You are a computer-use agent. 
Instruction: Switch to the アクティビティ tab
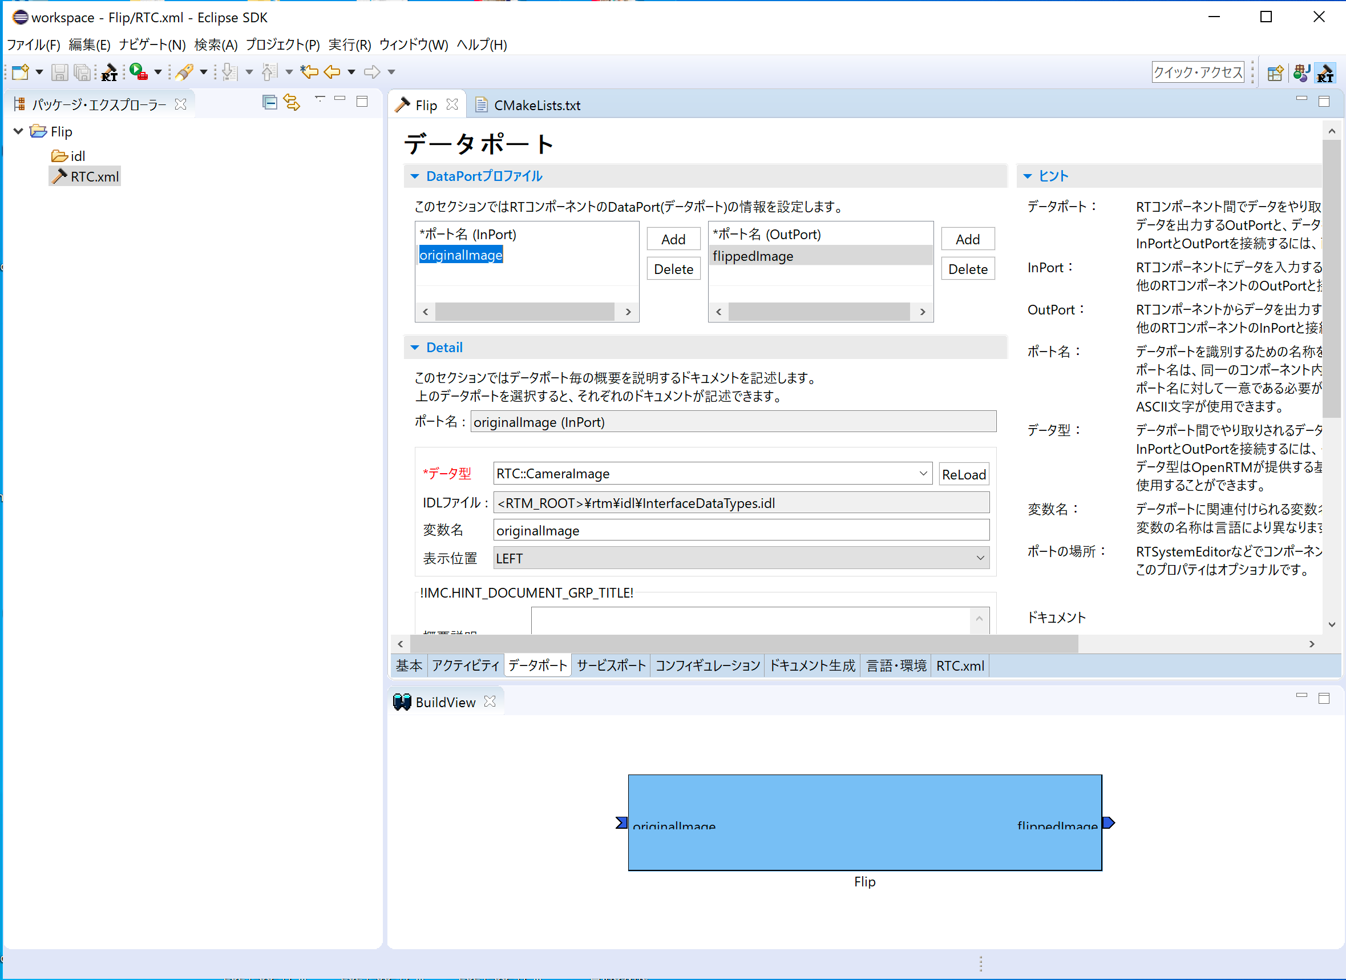pos(466,666)
